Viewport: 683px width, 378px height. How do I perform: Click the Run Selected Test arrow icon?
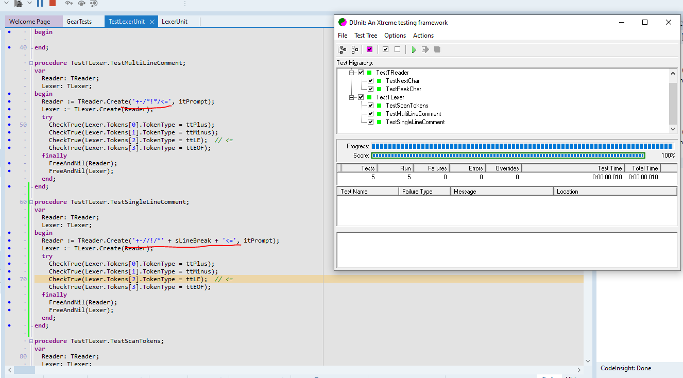(425, 49)
